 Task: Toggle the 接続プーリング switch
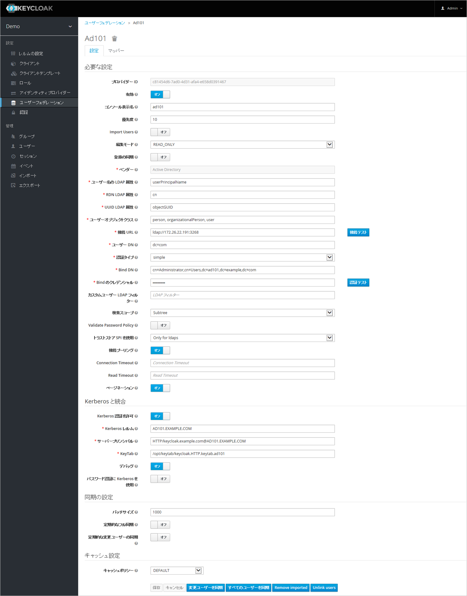[160, 350]
